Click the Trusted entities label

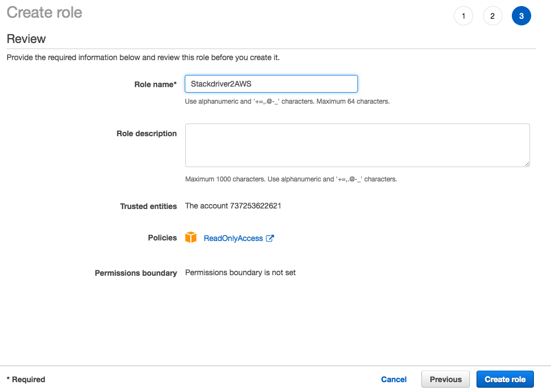pyautogui.click(x=148, y=206)
